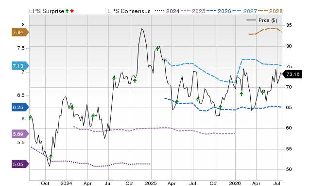Toggle the 2026 consensus legend entry
This screenshot has width=311, height=186.
click(219, 11)
